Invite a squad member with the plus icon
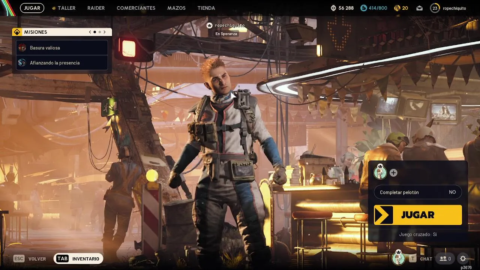The height and width of the screenshot is (270, 480). 393,173
